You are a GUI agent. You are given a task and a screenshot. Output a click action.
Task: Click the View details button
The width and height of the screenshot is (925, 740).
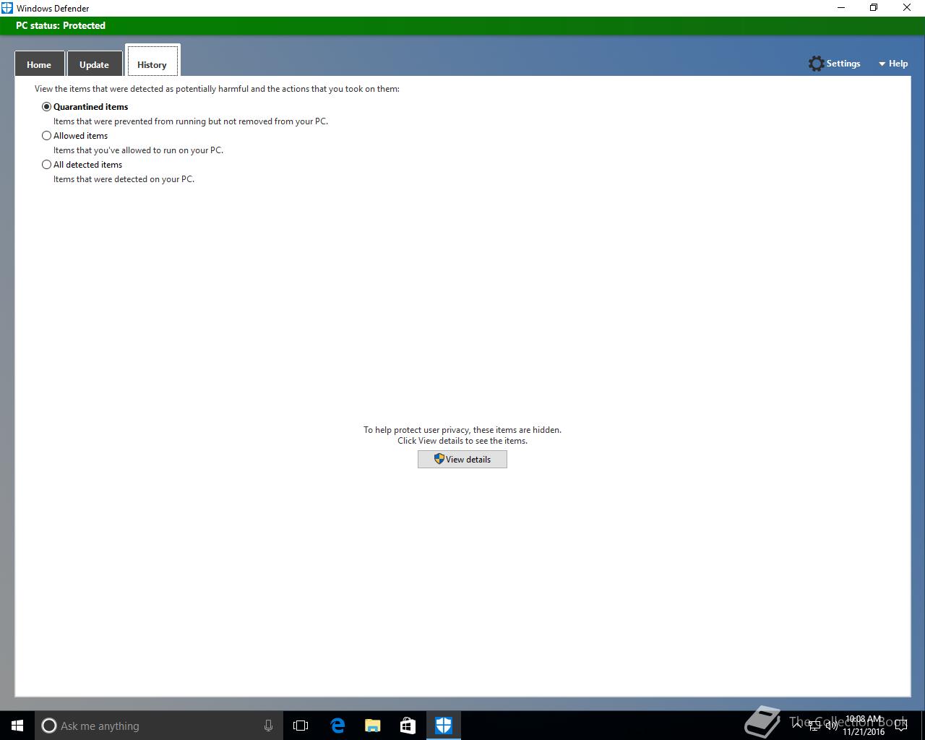(x=462, y=459)
